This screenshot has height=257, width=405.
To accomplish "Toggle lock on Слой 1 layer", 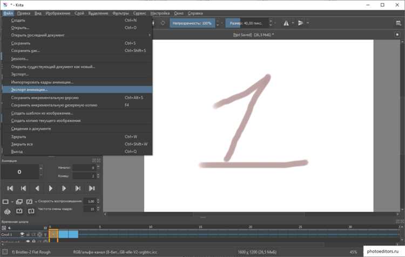I will [x=28, y=234].
